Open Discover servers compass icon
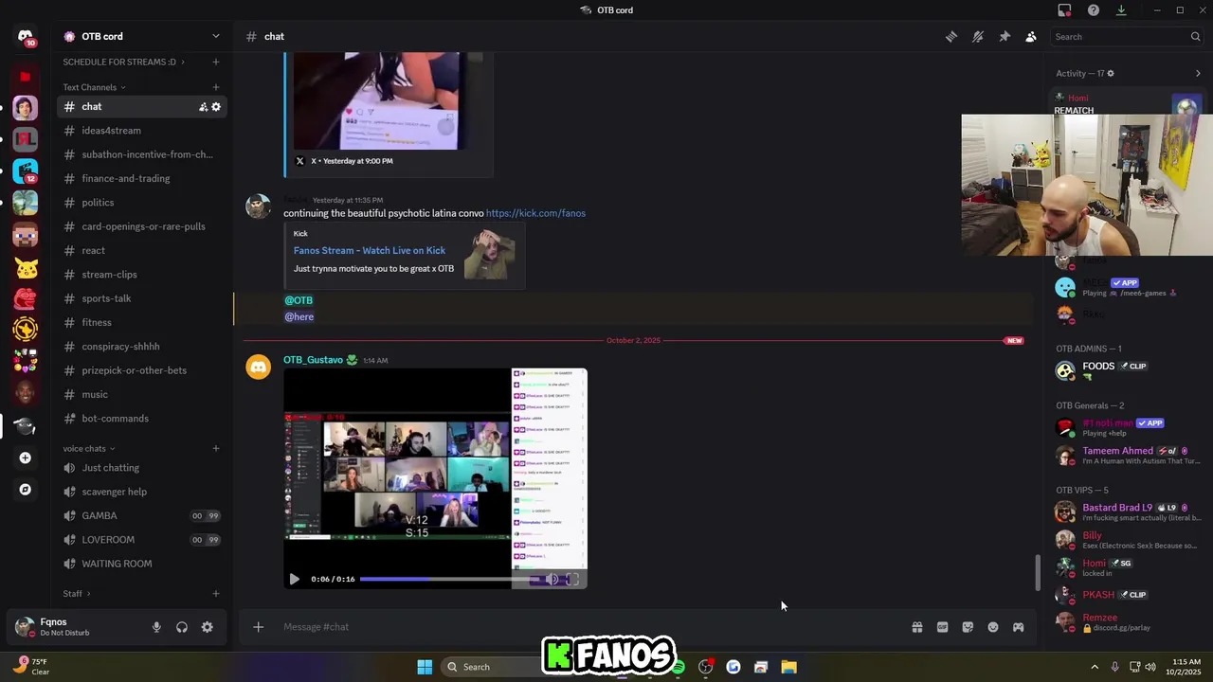1213x682 pixels. pos(26,490)
